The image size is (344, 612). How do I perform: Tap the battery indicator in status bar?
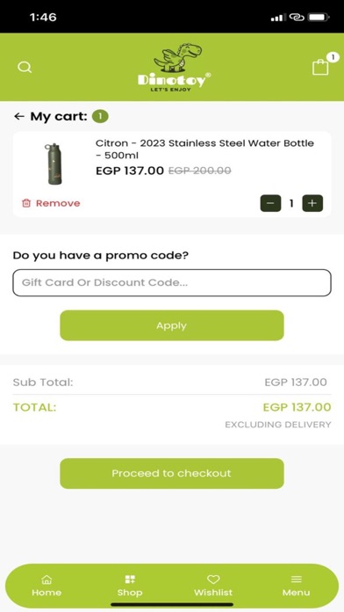(x=319, y=18)
